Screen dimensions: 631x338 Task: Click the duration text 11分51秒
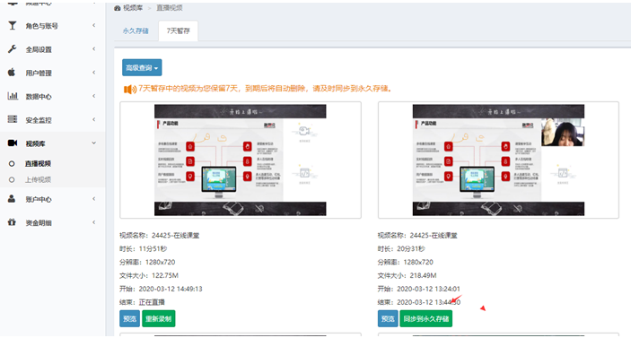153,249
